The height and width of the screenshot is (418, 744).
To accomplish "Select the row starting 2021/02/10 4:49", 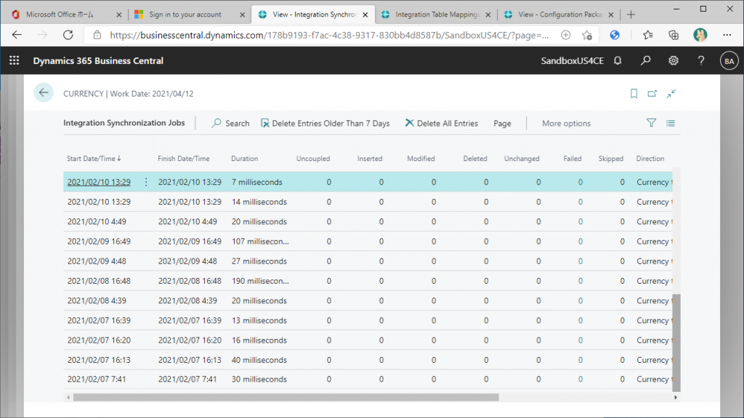I will pos(368,222).
